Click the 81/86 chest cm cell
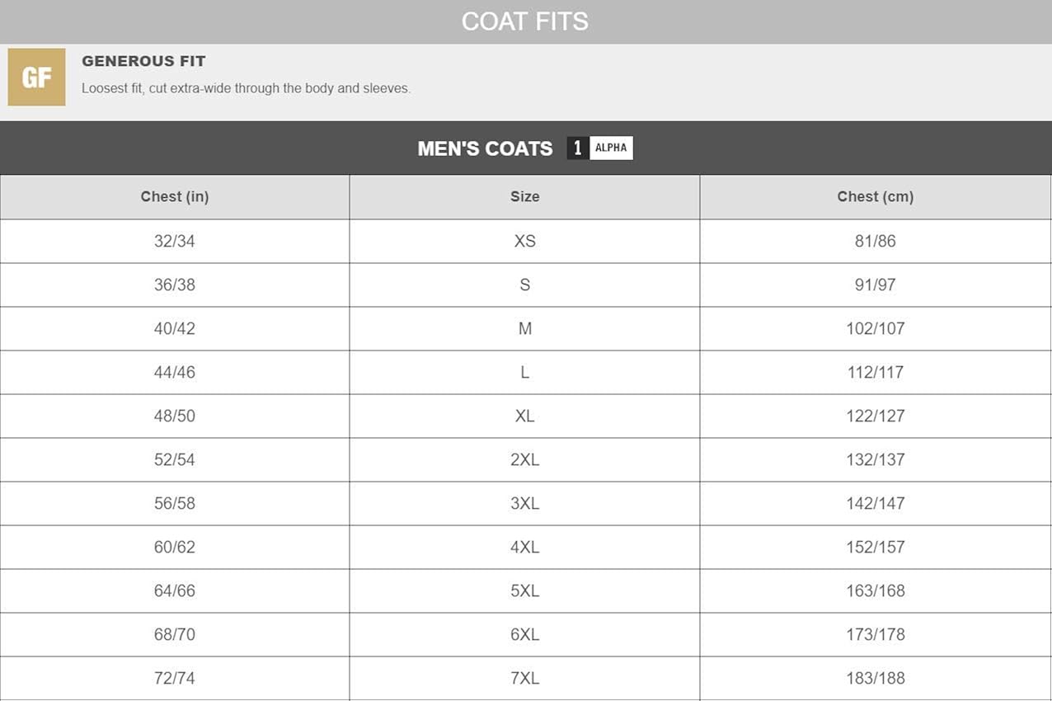 pos(875,241)
